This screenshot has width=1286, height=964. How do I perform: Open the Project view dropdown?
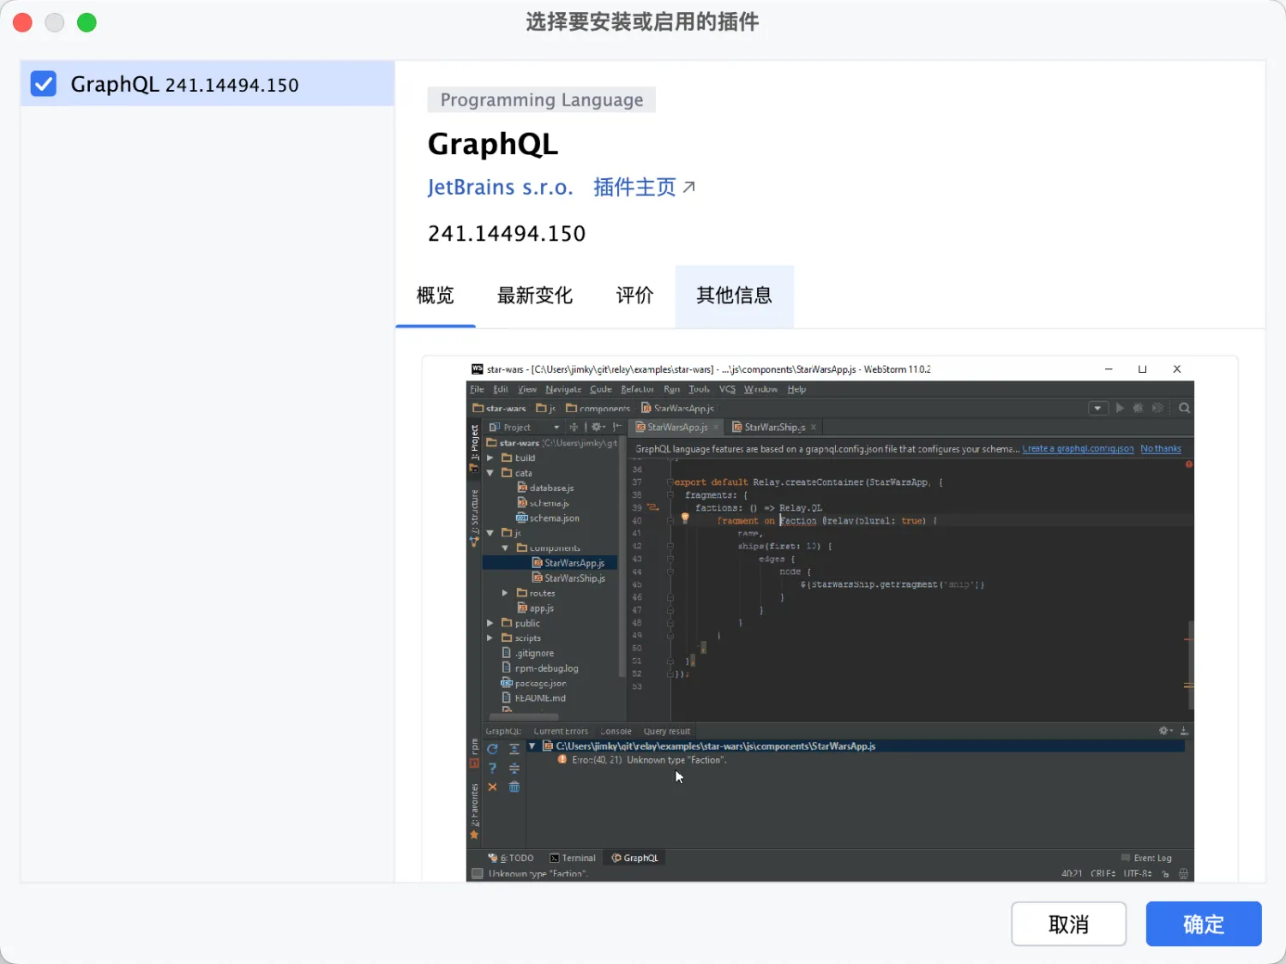[x=556, y=427]
